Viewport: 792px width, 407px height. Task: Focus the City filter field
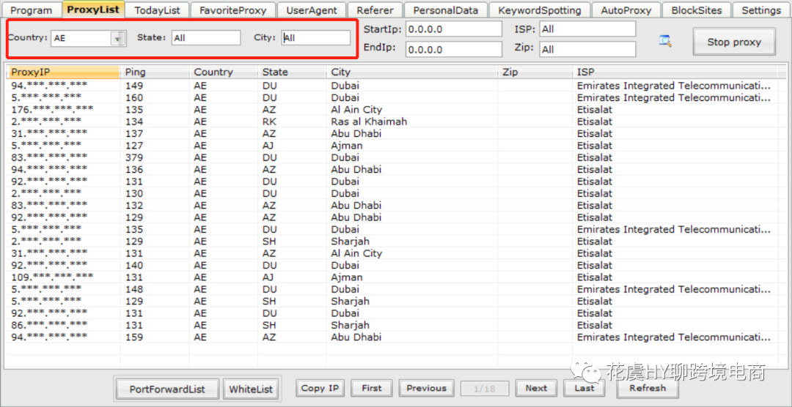(x=315, y=37)
